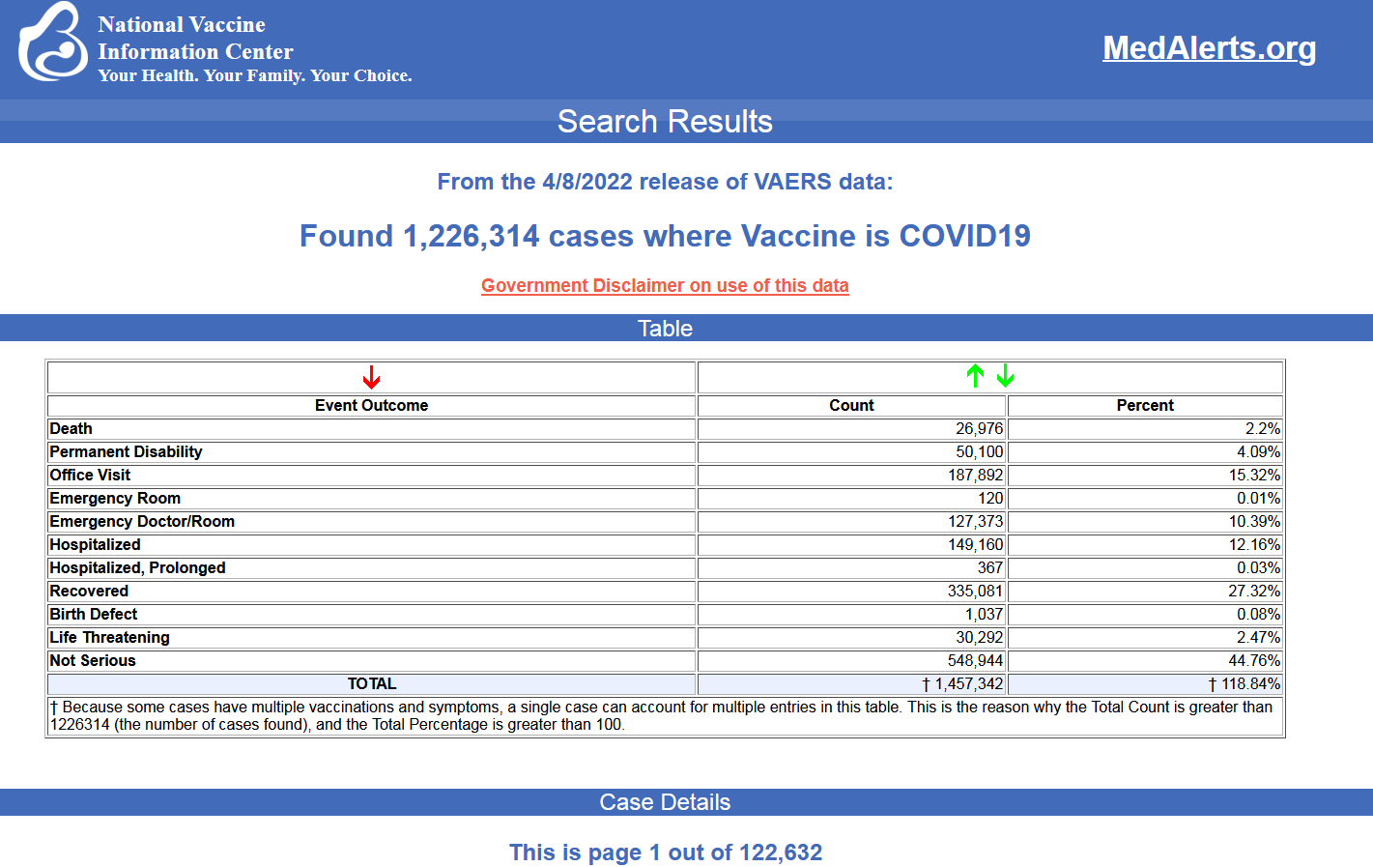Click Emergency Room percent 0.01%
The height and width of the screenshot is (867, 1373).
click(x=1258, y=498)
